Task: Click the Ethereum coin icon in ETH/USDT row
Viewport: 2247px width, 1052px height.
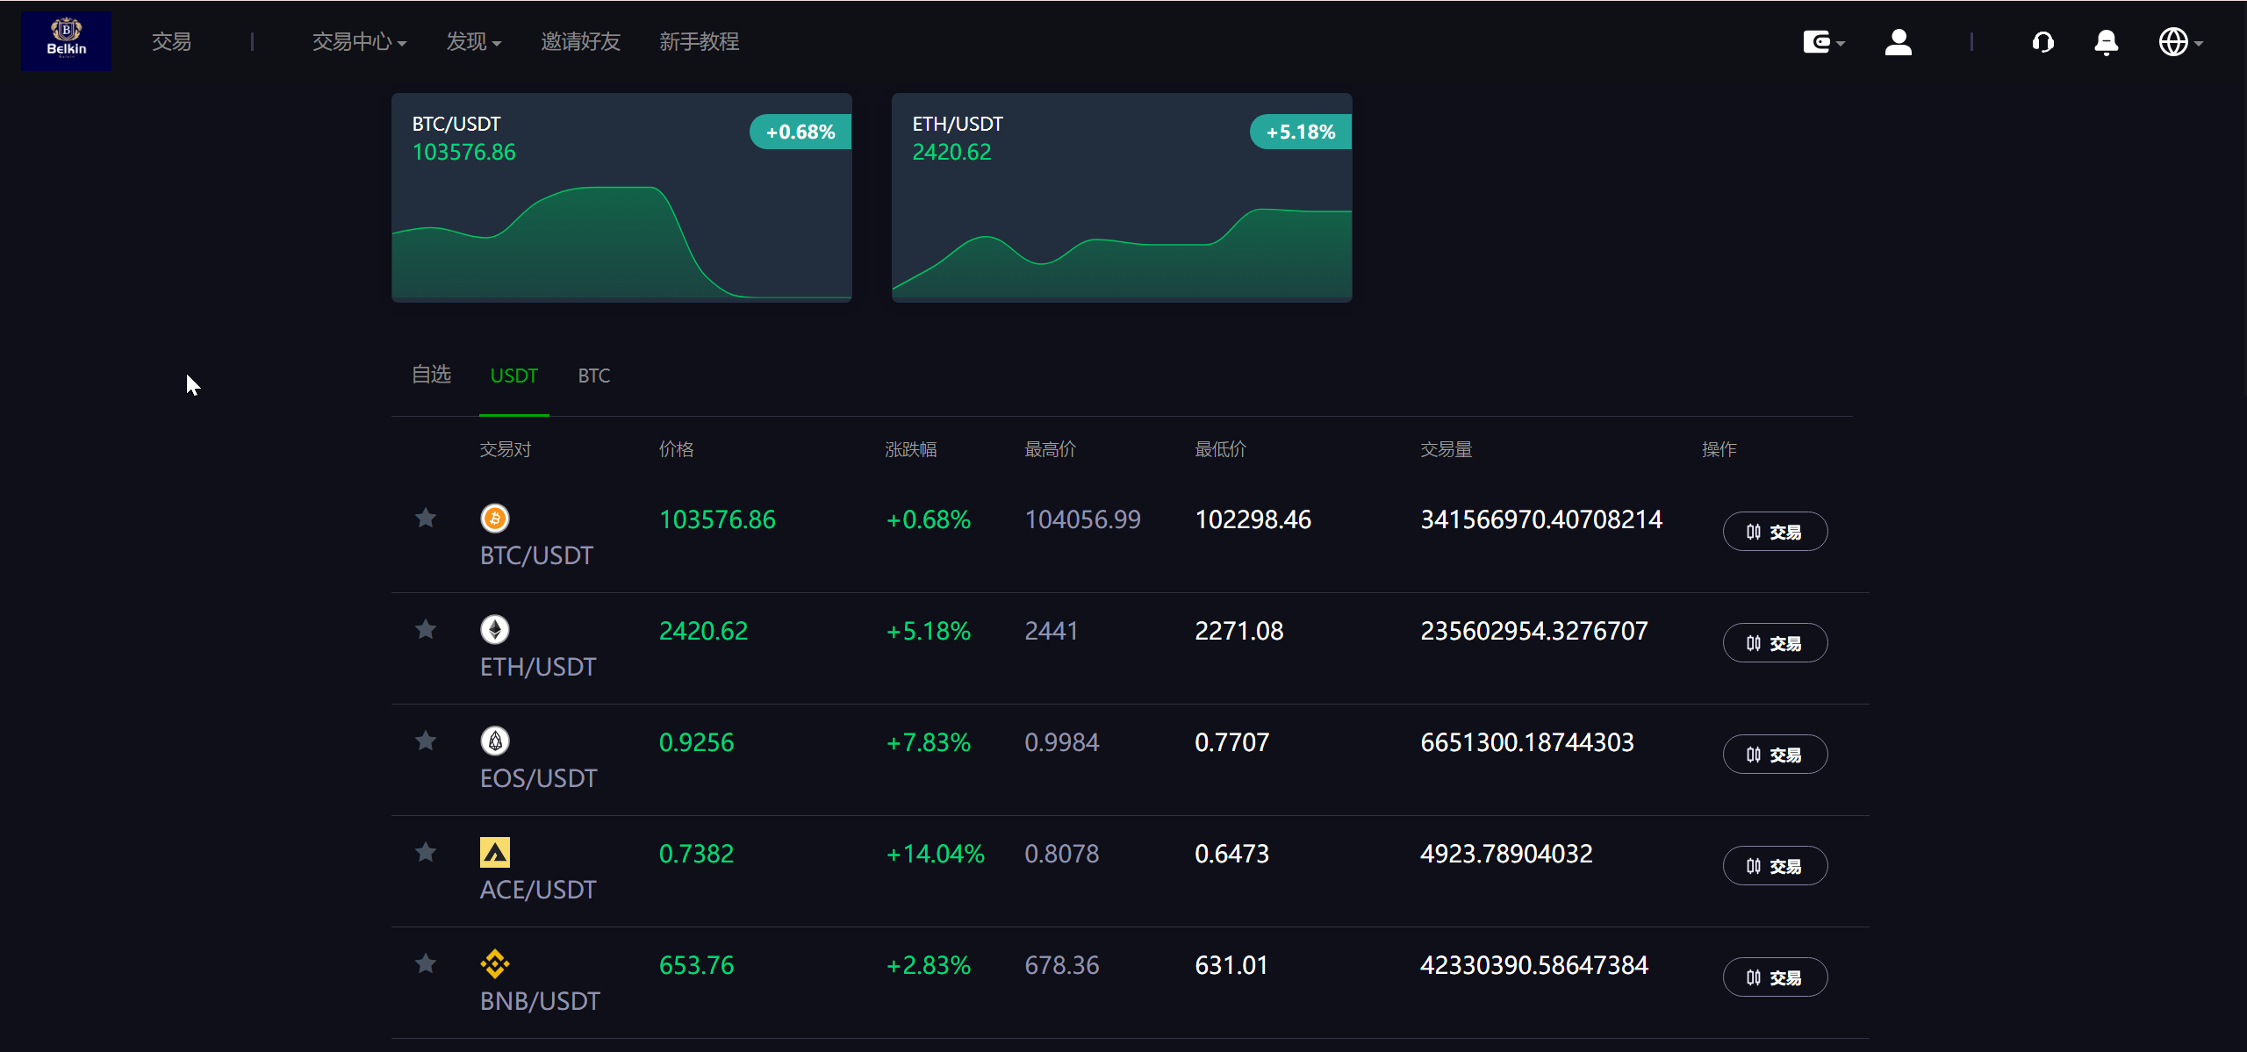Action: pos(495,630)
